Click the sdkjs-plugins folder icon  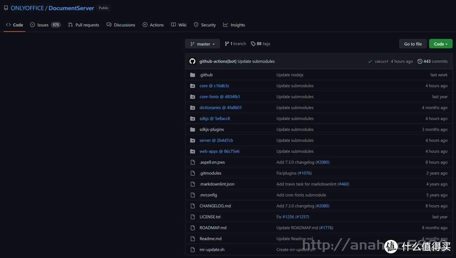193,129
